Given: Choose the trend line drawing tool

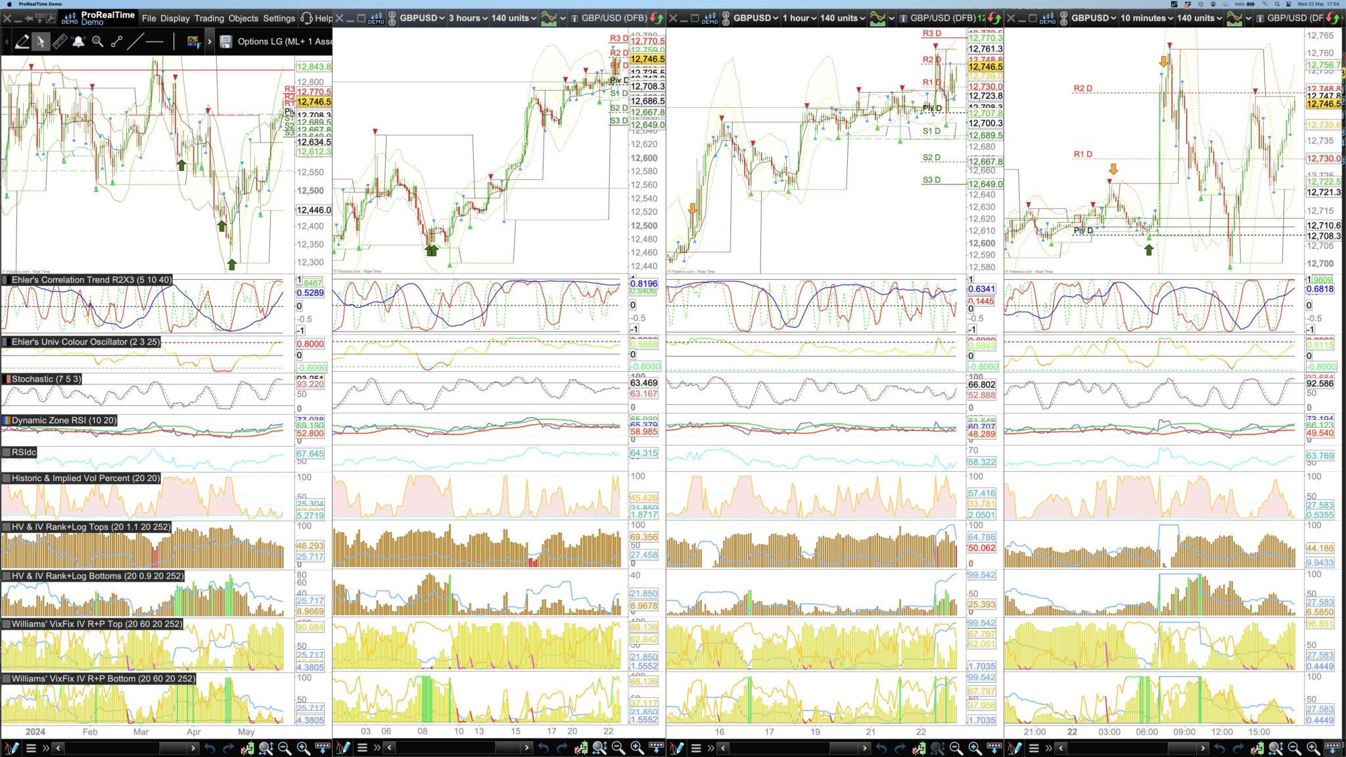Looking at the screenshot, I should (135, 42).
